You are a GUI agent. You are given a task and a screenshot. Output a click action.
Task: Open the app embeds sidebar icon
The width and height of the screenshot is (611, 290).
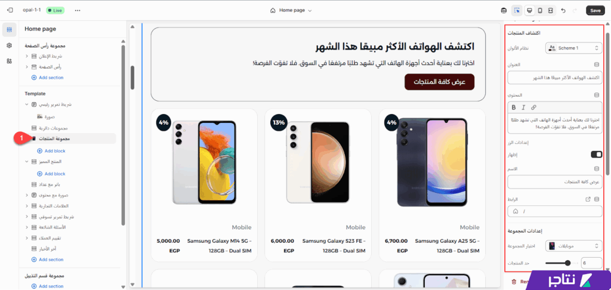[x=10, y=61]
